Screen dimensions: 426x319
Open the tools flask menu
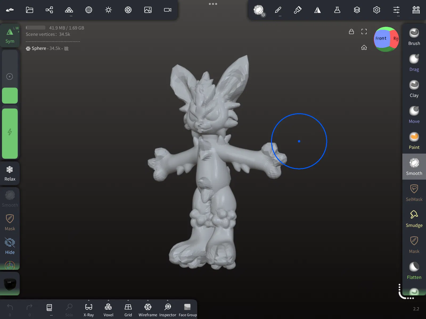pyautogui.click(x=337, y=10)
